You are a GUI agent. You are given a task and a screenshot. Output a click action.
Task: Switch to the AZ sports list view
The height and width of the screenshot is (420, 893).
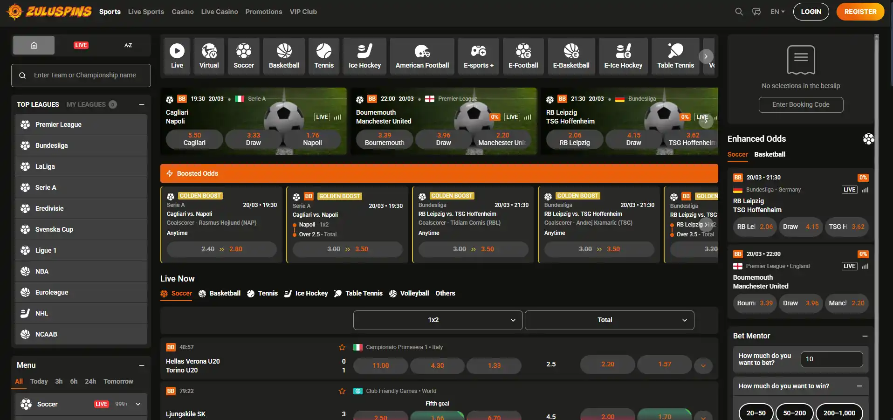(x=128, y=45)
